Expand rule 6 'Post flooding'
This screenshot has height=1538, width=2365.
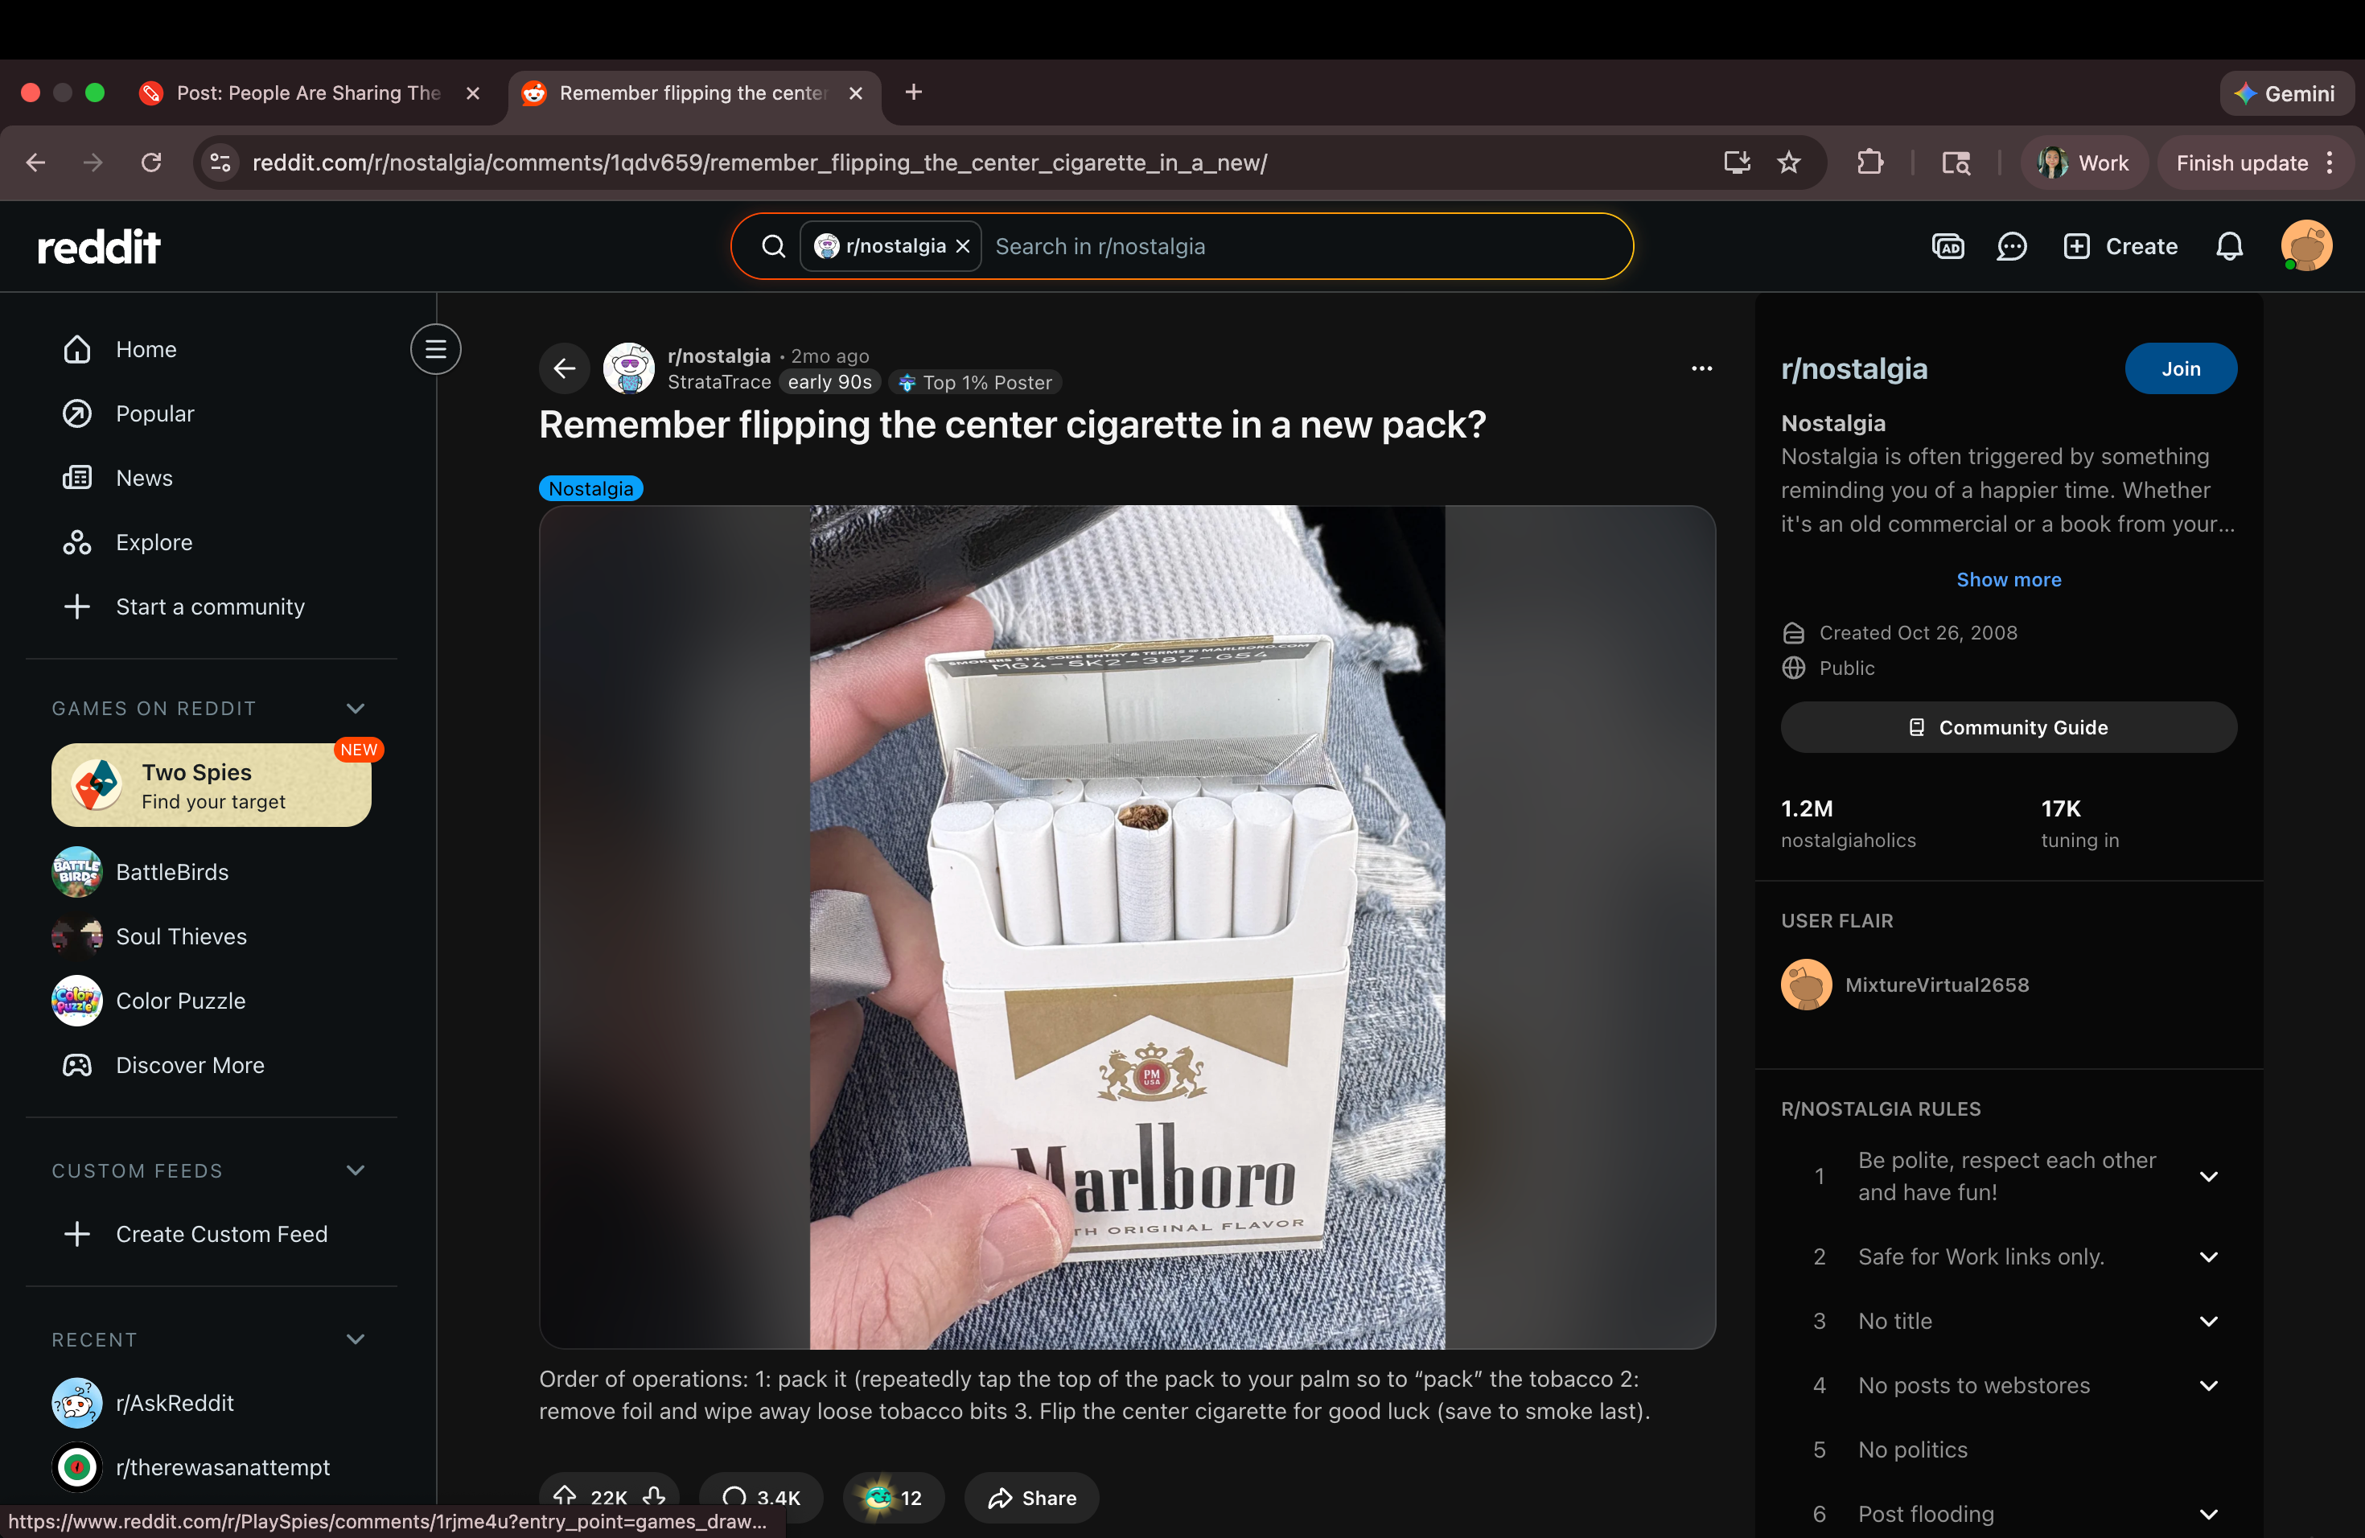(x=2208, y=1514)
